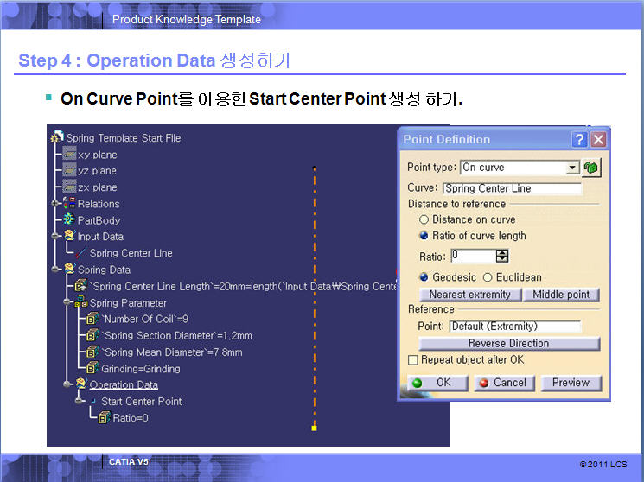Select 'Operation Data' underlined label
The width and height of the screenshot is (644, 482).
click(x=124, y=384)
